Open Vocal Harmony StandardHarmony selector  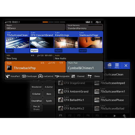coord(85,27)
